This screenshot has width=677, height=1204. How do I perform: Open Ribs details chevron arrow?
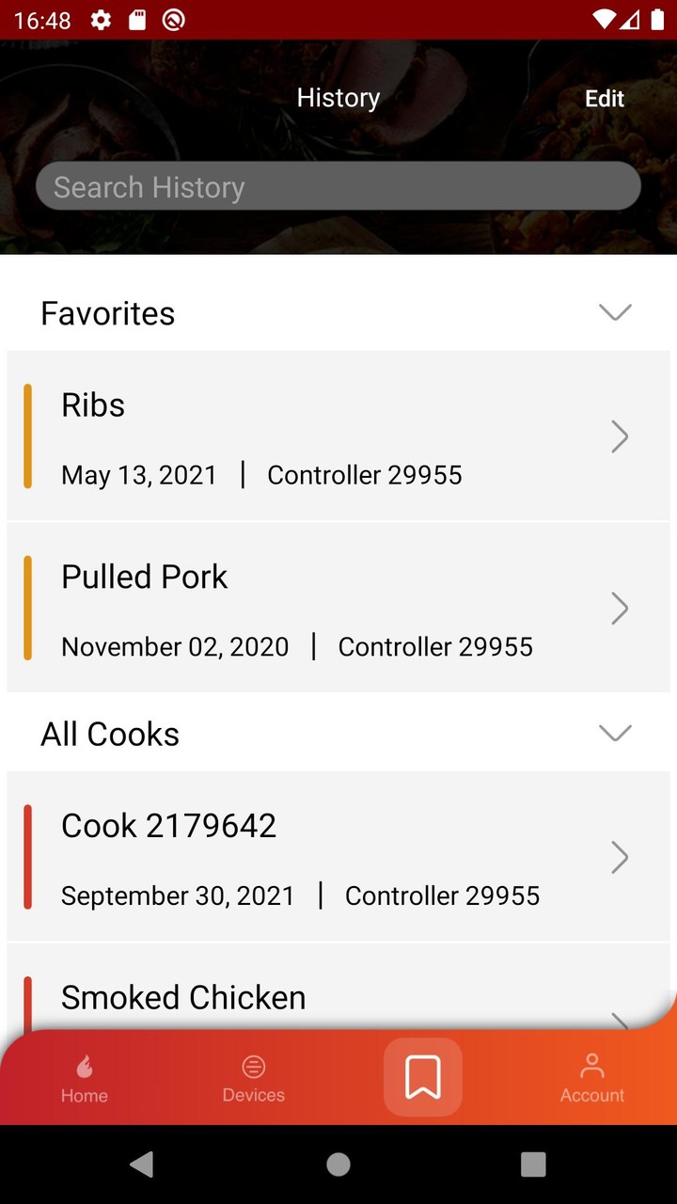pos(619,436)
